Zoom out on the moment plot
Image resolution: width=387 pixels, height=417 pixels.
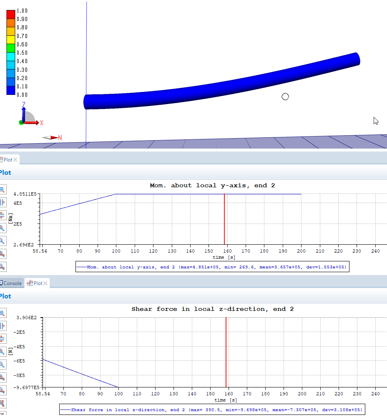tap(2, 241)
